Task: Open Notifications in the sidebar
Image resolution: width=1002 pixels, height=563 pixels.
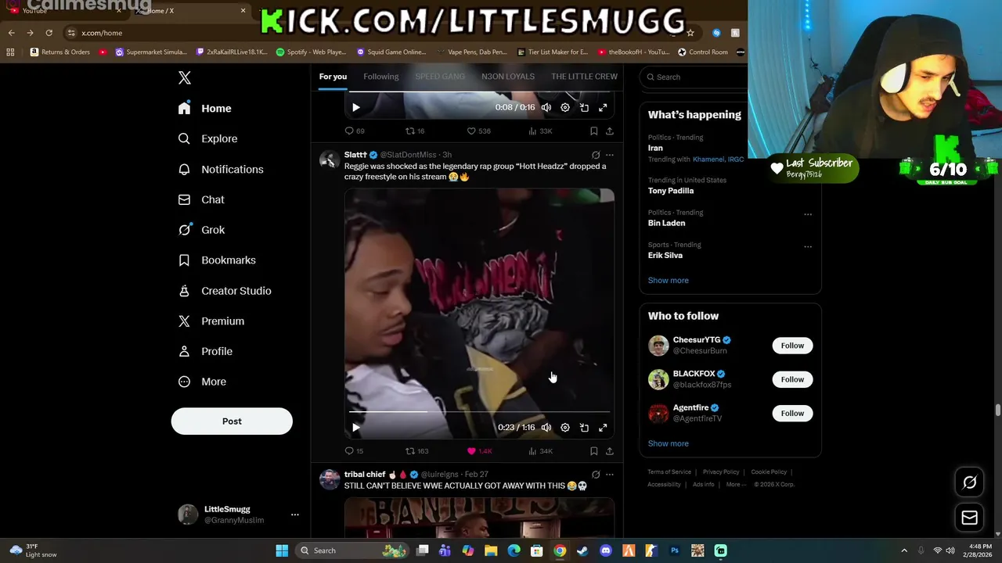Action: (221, 169)
